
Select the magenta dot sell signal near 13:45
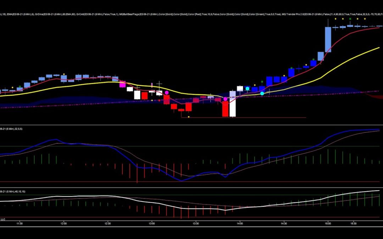click(225, 99)
